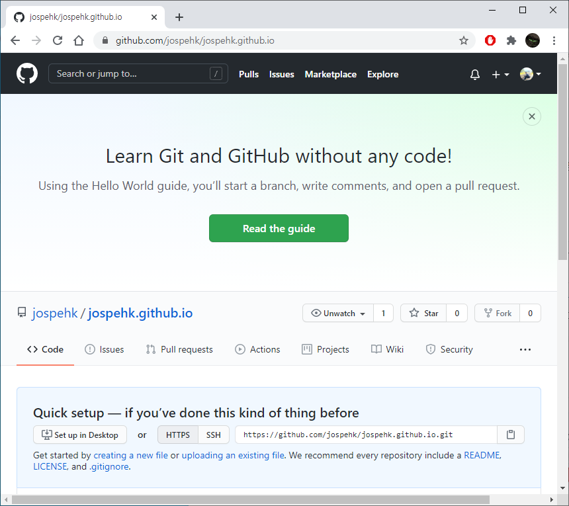The height and width of the screenshot is (506, 569).
Task: Reload the page
Action: [x=58, y=40]
